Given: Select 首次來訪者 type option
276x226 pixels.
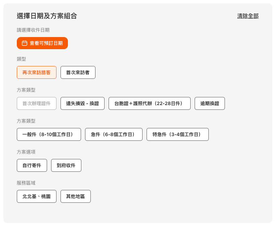Looking at the screenshot, I should click(x=78, y=72).
